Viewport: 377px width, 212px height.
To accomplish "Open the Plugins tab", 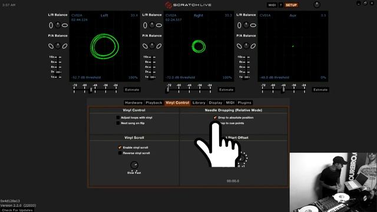I will point(244,102).
